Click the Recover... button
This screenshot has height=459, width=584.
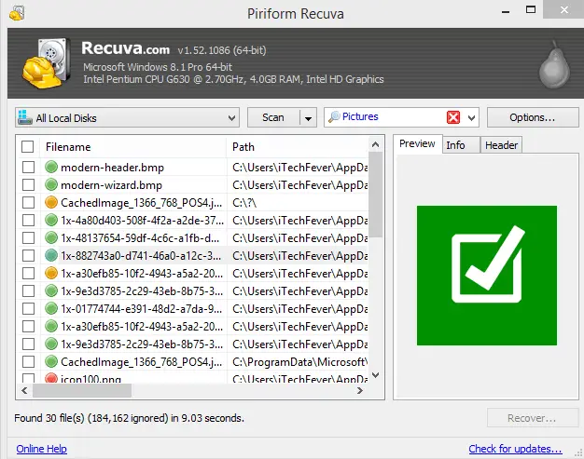[x=533, y=418]
